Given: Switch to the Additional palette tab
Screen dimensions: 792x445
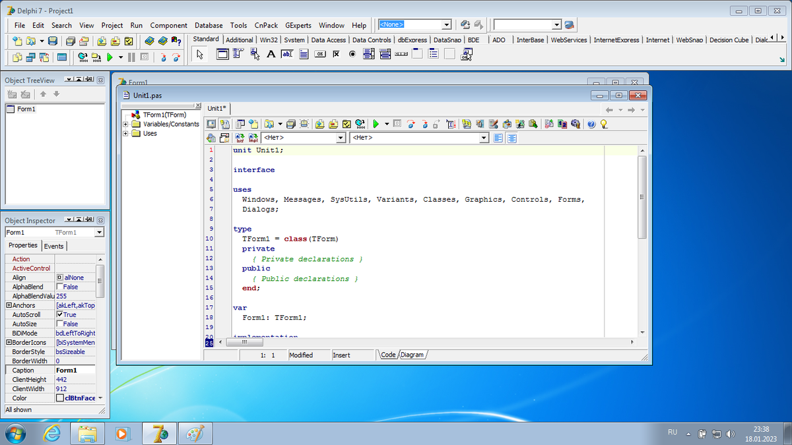Looking at the screenshot, I should coord(240,40).
